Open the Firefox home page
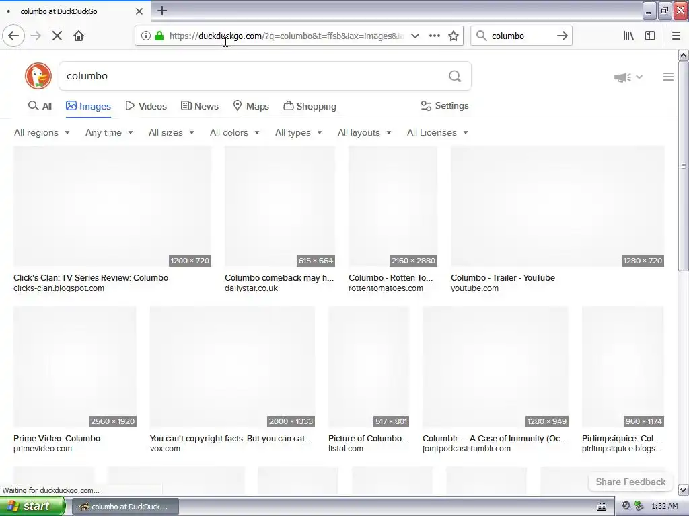This screenshot has width=689, height=516. point(79,36)
